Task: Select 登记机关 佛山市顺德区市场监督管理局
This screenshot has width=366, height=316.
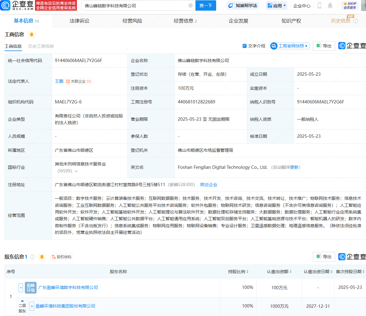Action: 205,150
